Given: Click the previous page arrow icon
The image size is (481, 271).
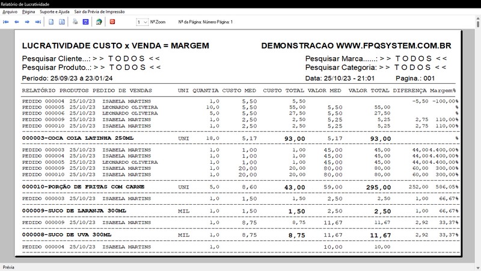Looking at the screenshot, I should 17,22.
